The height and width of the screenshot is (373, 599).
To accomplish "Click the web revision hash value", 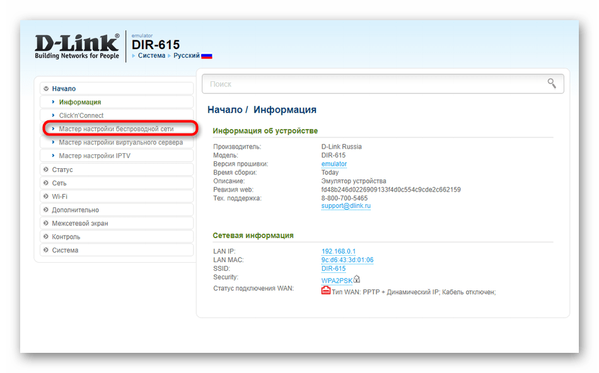I will point(391,190).
